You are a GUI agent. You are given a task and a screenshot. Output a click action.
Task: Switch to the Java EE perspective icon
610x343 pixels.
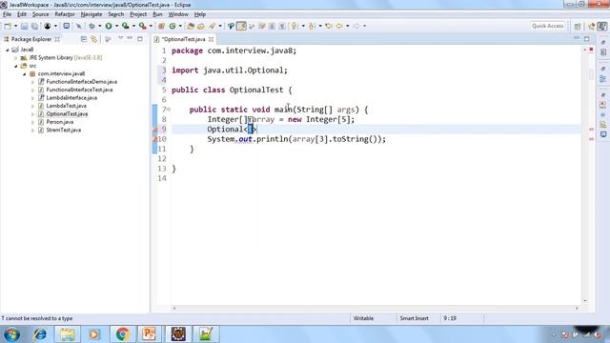592,26
